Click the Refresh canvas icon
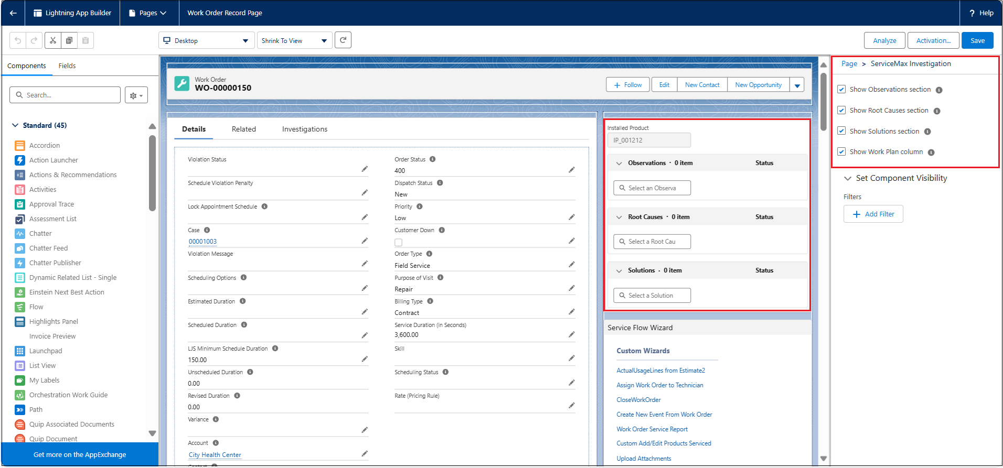The height and width of the screenshot is (468, 1003). (343, 40)
